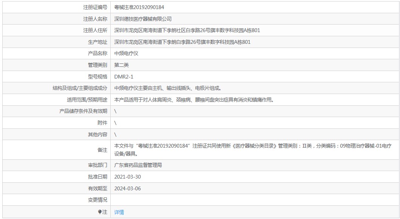Select the structure text 中频电疗仪主要由主机
The image size is (400, 219).
(168, 88)
